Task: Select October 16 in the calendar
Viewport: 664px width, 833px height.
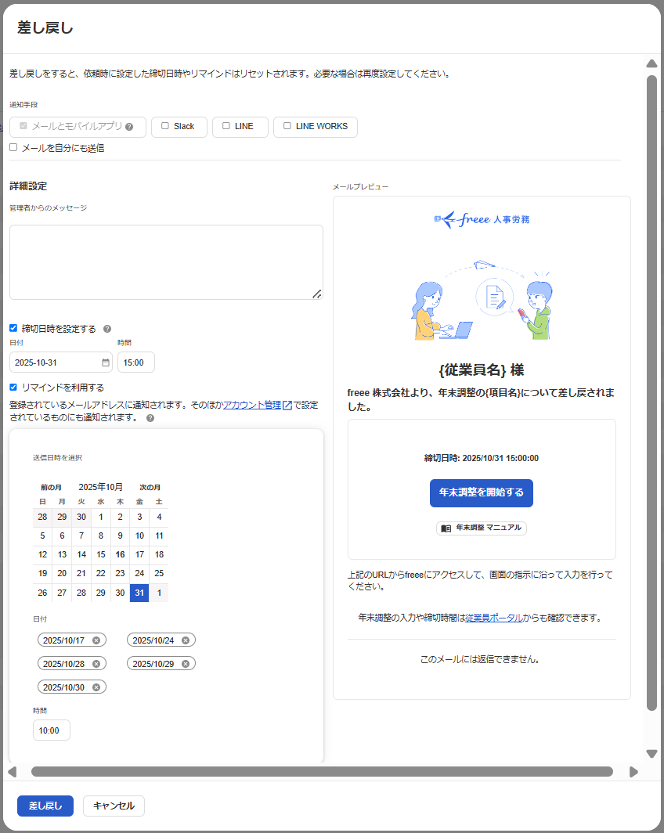Action: pyautogui.click(x=120, y=554)
